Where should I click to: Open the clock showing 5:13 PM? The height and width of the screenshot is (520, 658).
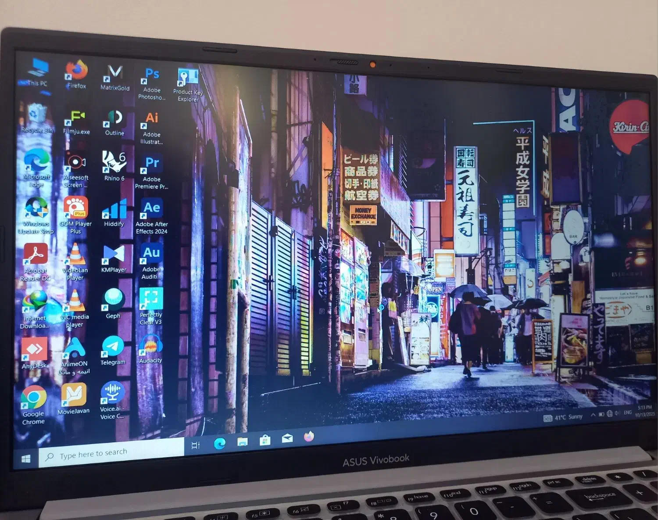tap(645, 411)
